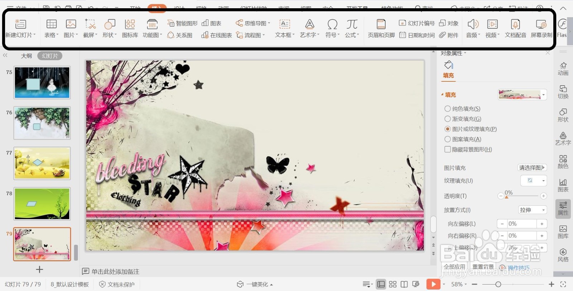573x291 pixels.
Task: Open the 属性 properties side panel
Action: click(563, 209)
